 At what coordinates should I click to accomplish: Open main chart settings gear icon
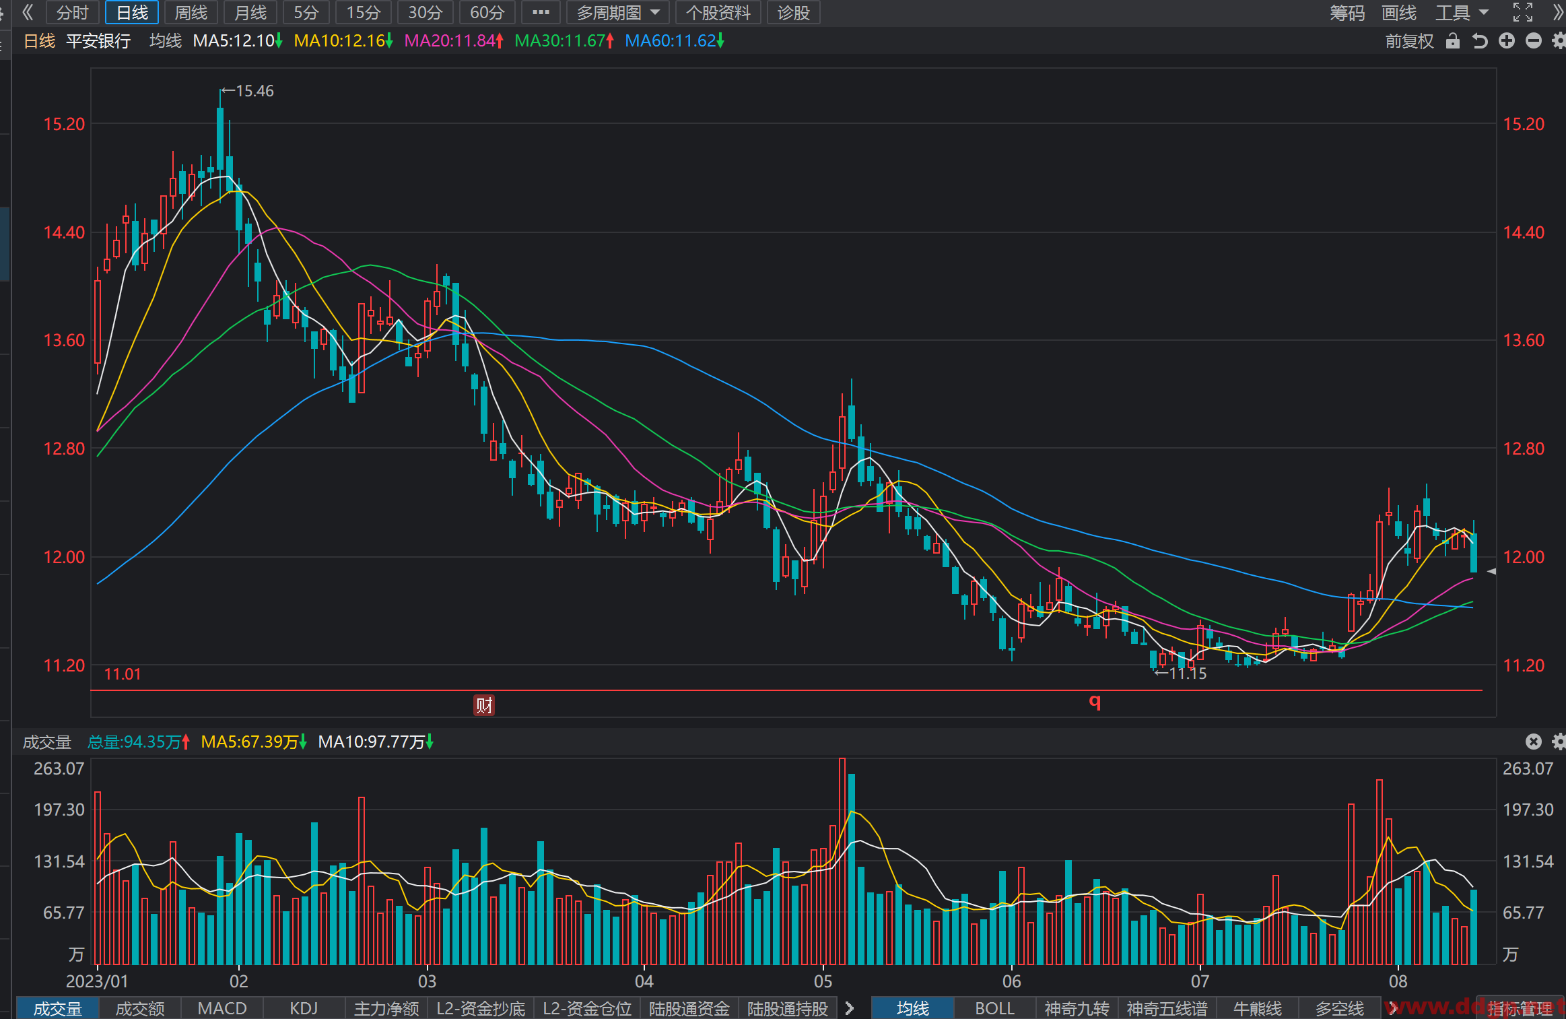pos(1559,41)
